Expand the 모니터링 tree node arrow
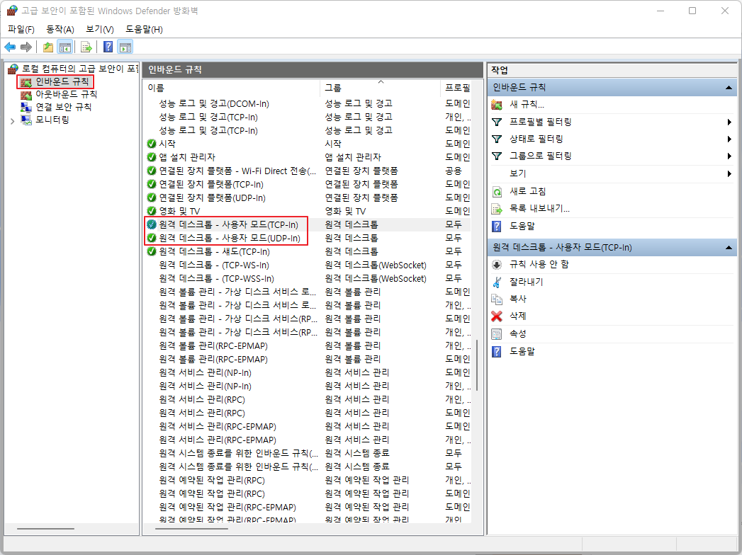This screenshot has width=742, height=555. pyautogui.click(x=12, y=120)
